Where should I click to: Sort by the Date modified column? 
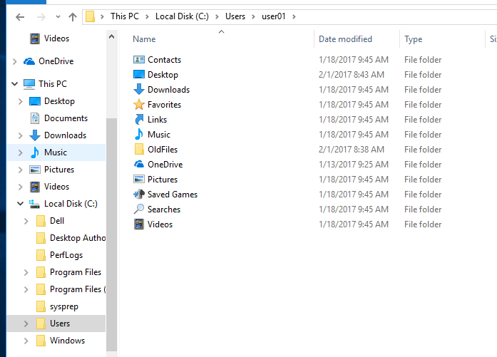[345, 39]
